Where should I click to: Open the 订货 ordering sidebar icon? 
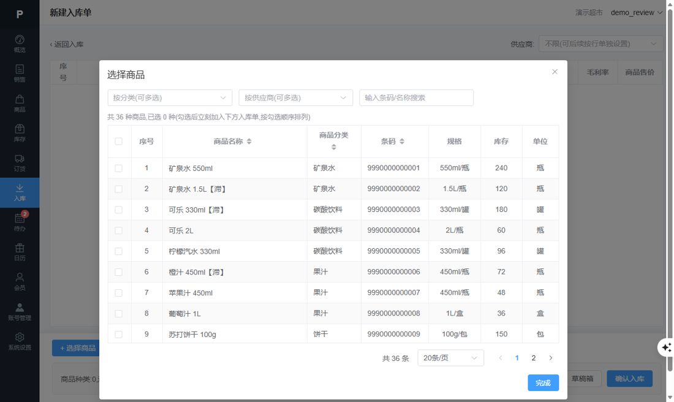pos(20,162)
